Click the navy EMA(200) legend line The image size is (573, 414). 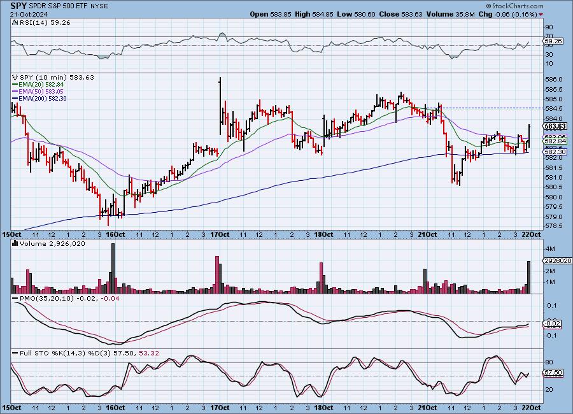pyautogui.click(x=15, y=98)
